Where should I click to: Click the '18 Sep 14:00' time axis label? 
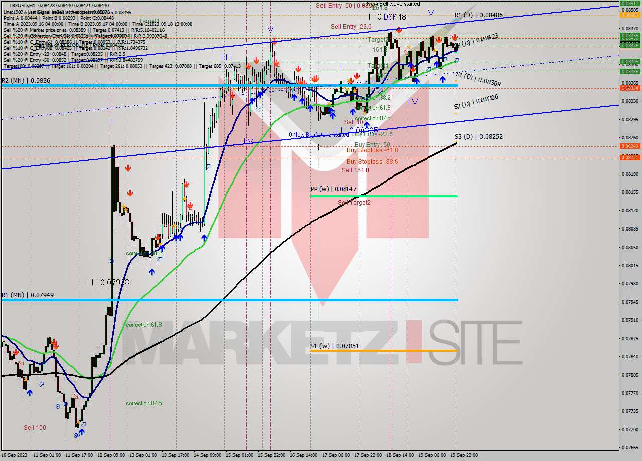(400, 455)
